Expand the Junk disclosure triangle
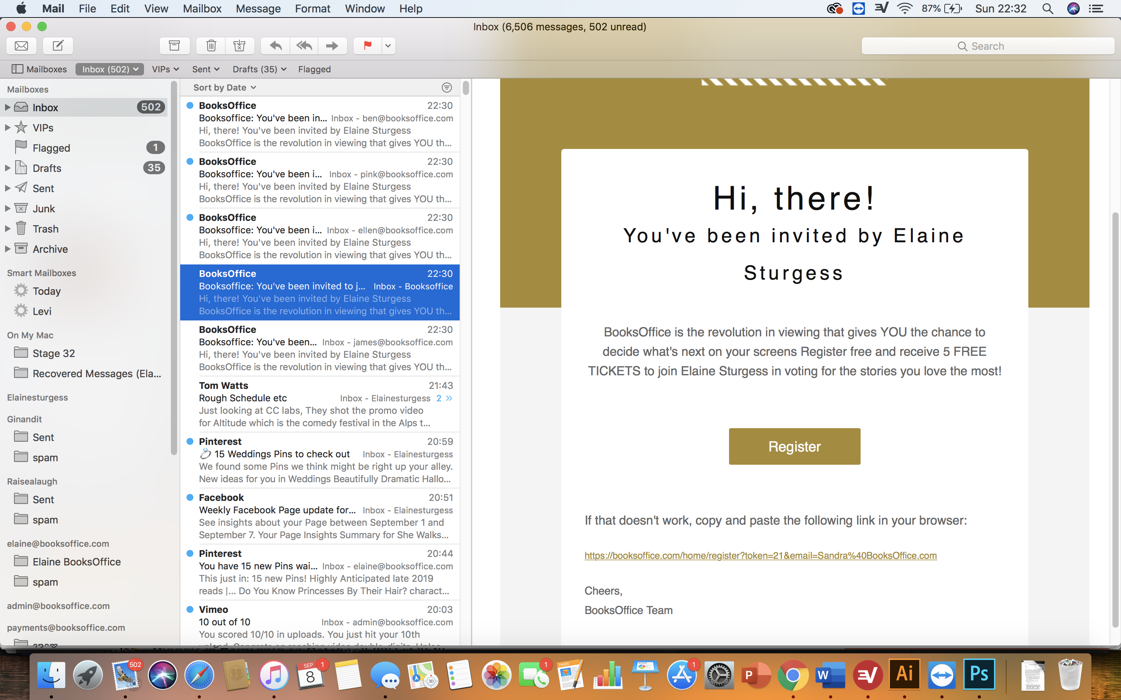This screenshot has width=1121, height=700. click(x=7, y=208)
